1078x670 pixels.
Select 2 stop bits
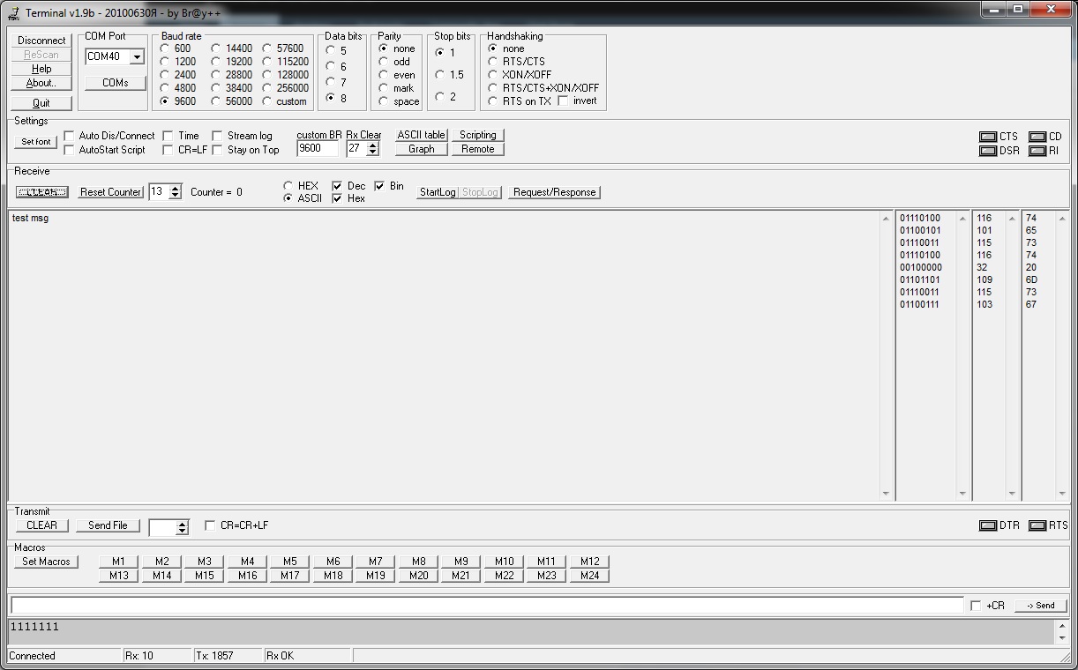click(439, 97)
